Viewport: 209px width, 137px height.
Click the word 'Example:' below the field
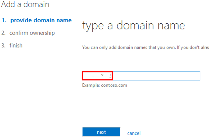pyautogui.click(x=91, y=85)
